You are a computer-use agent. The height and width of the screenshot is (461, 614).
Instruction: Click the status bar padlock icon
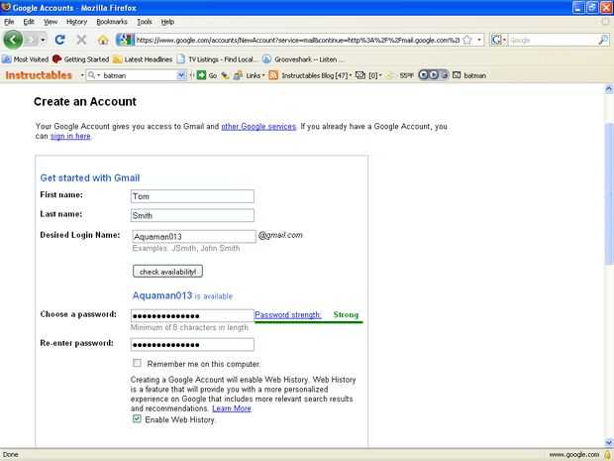tap(608, 455)
